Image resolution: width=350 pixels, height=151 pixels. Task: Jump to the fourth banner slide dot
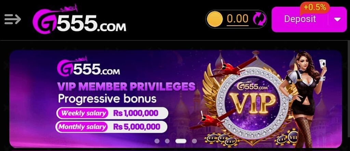click(x=194, y=141)
